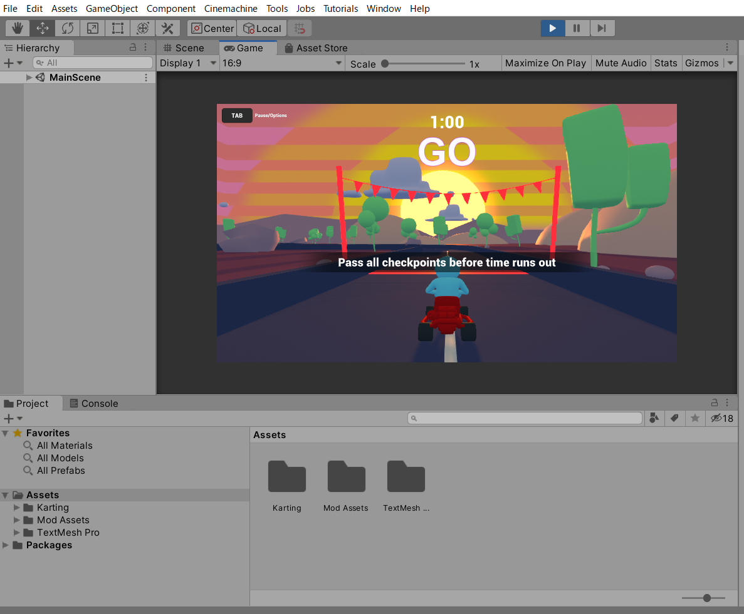This screenshot has height=614, width=744.
Task: Open the Hierarchy create (+) menu
Action: [9, 63]
